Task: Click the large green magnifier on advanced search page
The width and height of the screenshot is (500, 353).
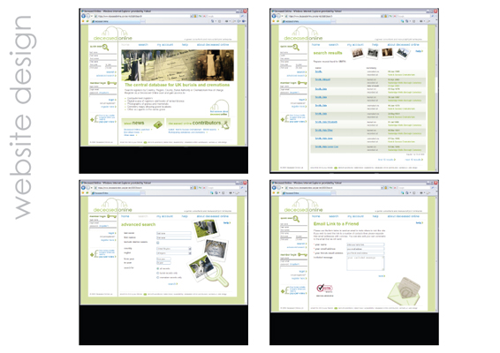Action: click(216, 274)
